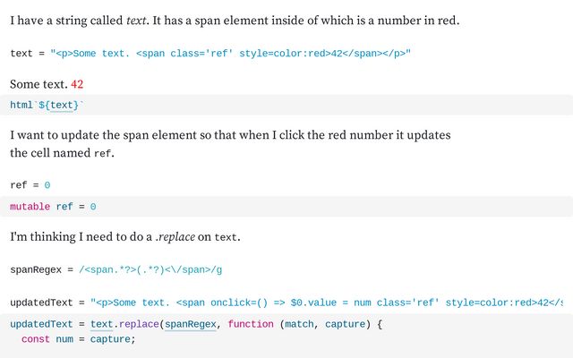Image resolution: width=573 pixels, height=358 pixels.
Task: Click the html`${text}` code cell
Action: point(286,106)
